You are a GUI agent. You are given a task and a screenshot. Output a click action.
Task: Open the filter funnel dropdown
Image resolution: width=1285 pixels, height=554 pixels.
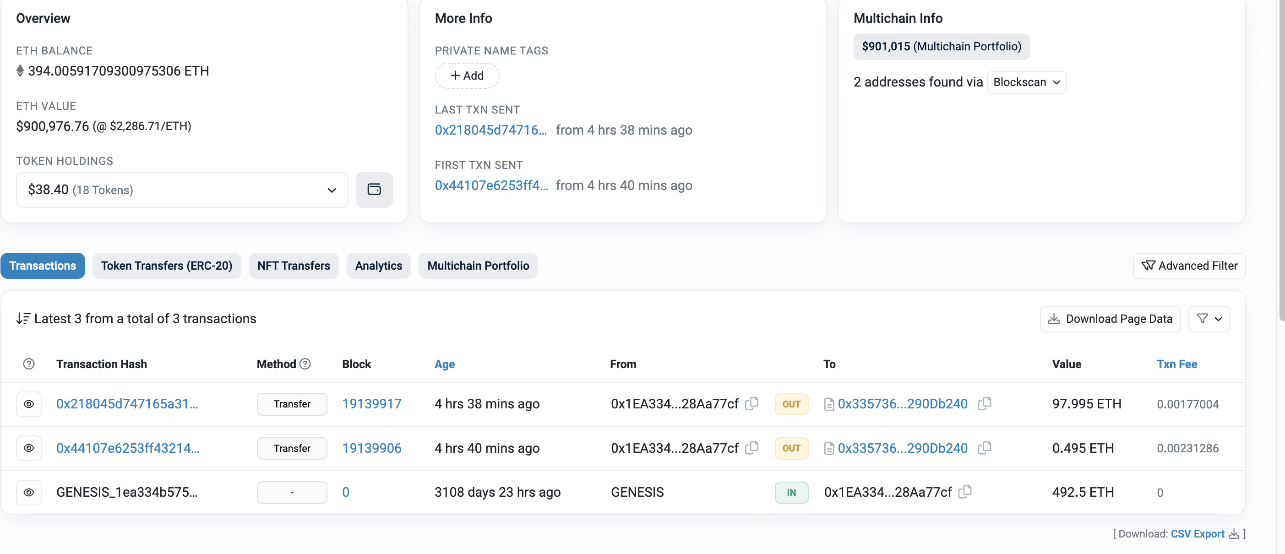coord(1209,319)
